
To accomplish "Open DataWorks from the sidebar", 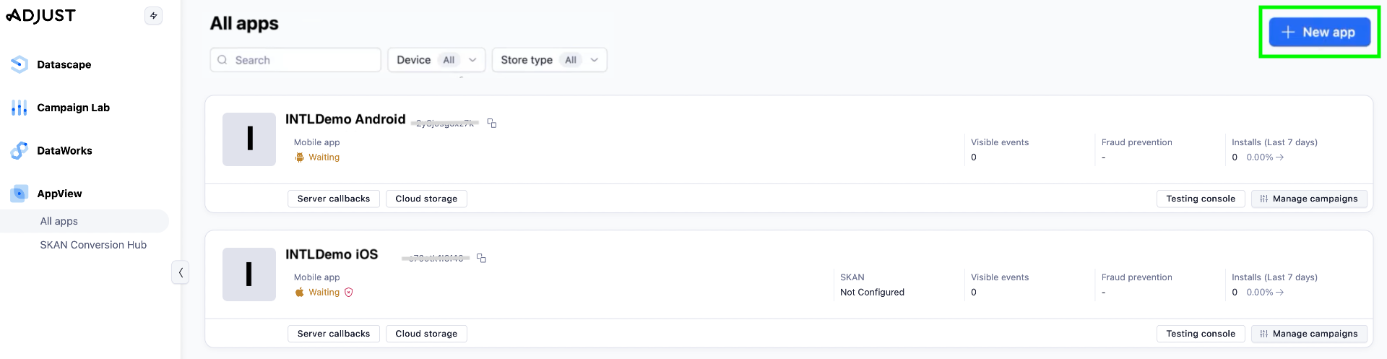I will (x=64, y=151).
